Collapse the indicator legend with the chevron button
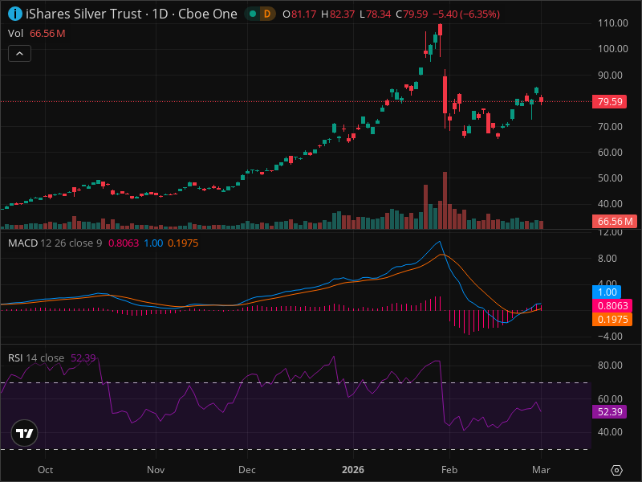 [x=19, y=54]
